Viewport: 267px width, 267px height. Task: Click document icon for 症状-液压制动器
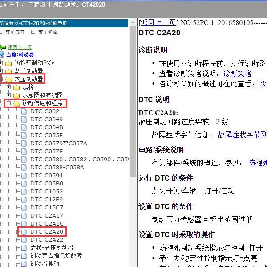point(24,247)
